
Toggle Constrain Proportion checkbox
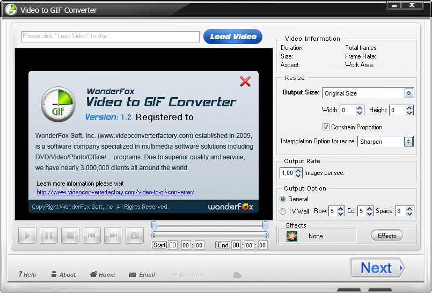pyautogui.click(x=326, y=127)
